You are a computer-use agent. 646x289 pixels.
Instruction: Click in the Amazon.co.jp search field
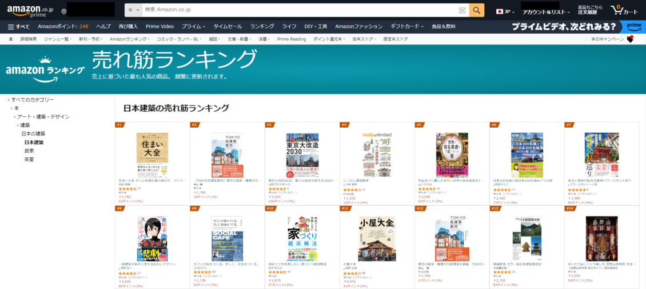tap(297, 11)
